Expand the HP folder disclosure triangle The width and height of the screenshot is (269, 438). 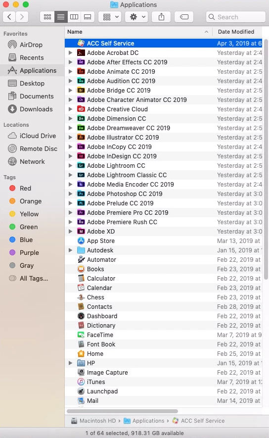(70, 363)
